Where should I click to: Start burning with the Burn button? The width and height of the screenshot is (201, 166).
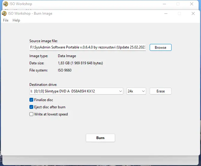click(100, 138)
